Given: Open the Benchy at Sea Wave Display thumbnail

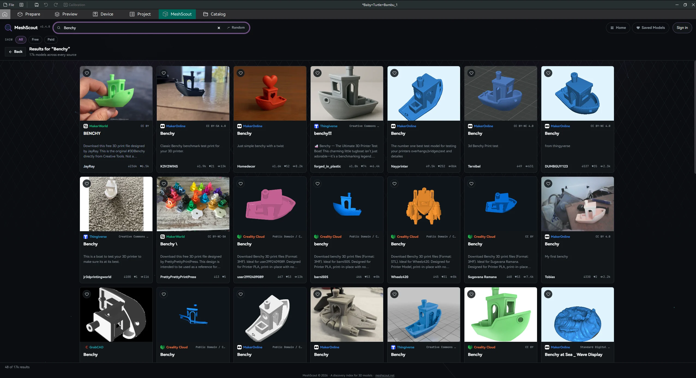Looking at the screenshot, I should [x=578, y=315].
